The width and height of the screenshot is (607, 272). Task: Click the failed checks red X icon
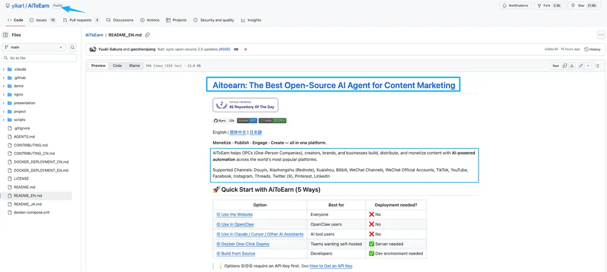(246, 49)
